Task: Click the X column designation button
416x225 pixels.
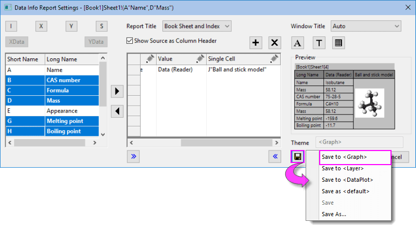Action: click(41, 26)
